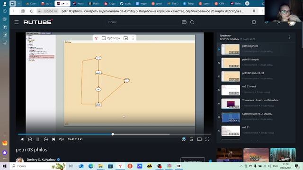Open a new browser tab with plus

click(247, 3)
